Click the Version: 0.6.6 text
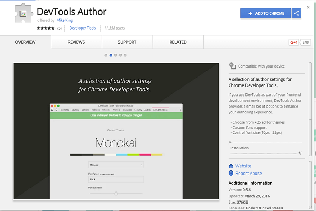This screenshot has width=316, height=211. tap(240, 190)
